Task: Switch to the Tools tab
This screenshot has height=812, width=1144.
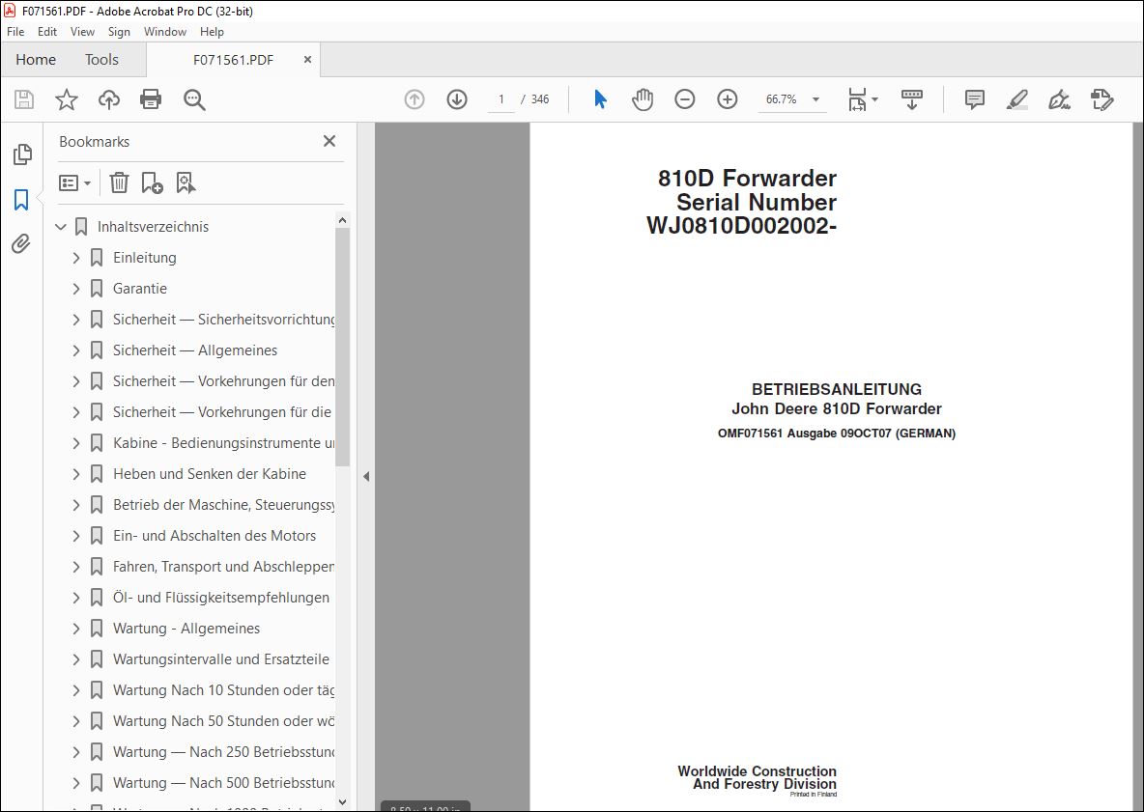Action: (x=101, y=60)
